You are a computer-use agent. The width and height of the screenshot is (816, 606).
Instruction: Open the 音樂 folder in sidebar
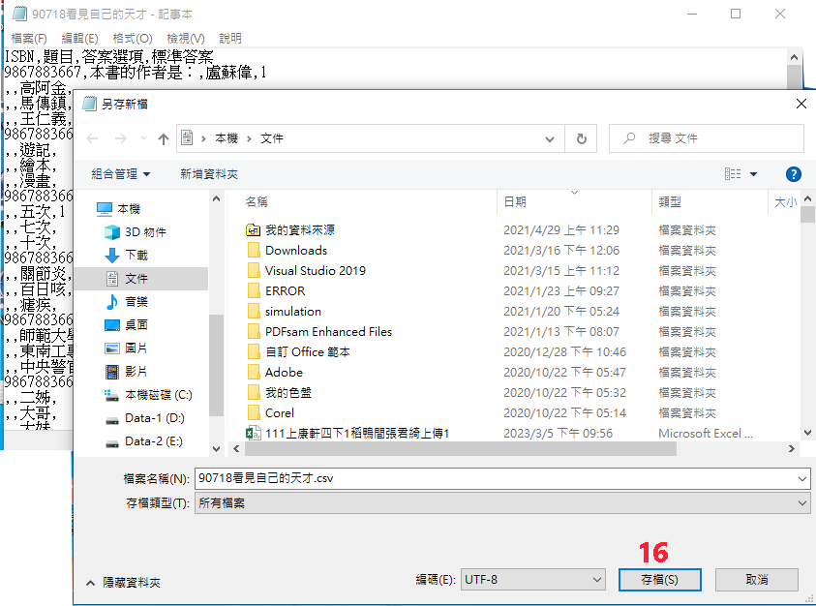127,301
